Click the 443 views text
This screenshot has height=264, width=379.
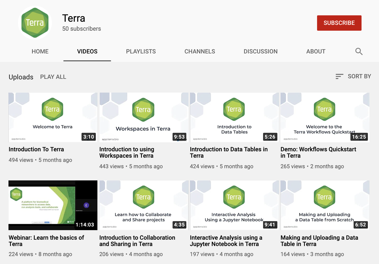point(111,166)
